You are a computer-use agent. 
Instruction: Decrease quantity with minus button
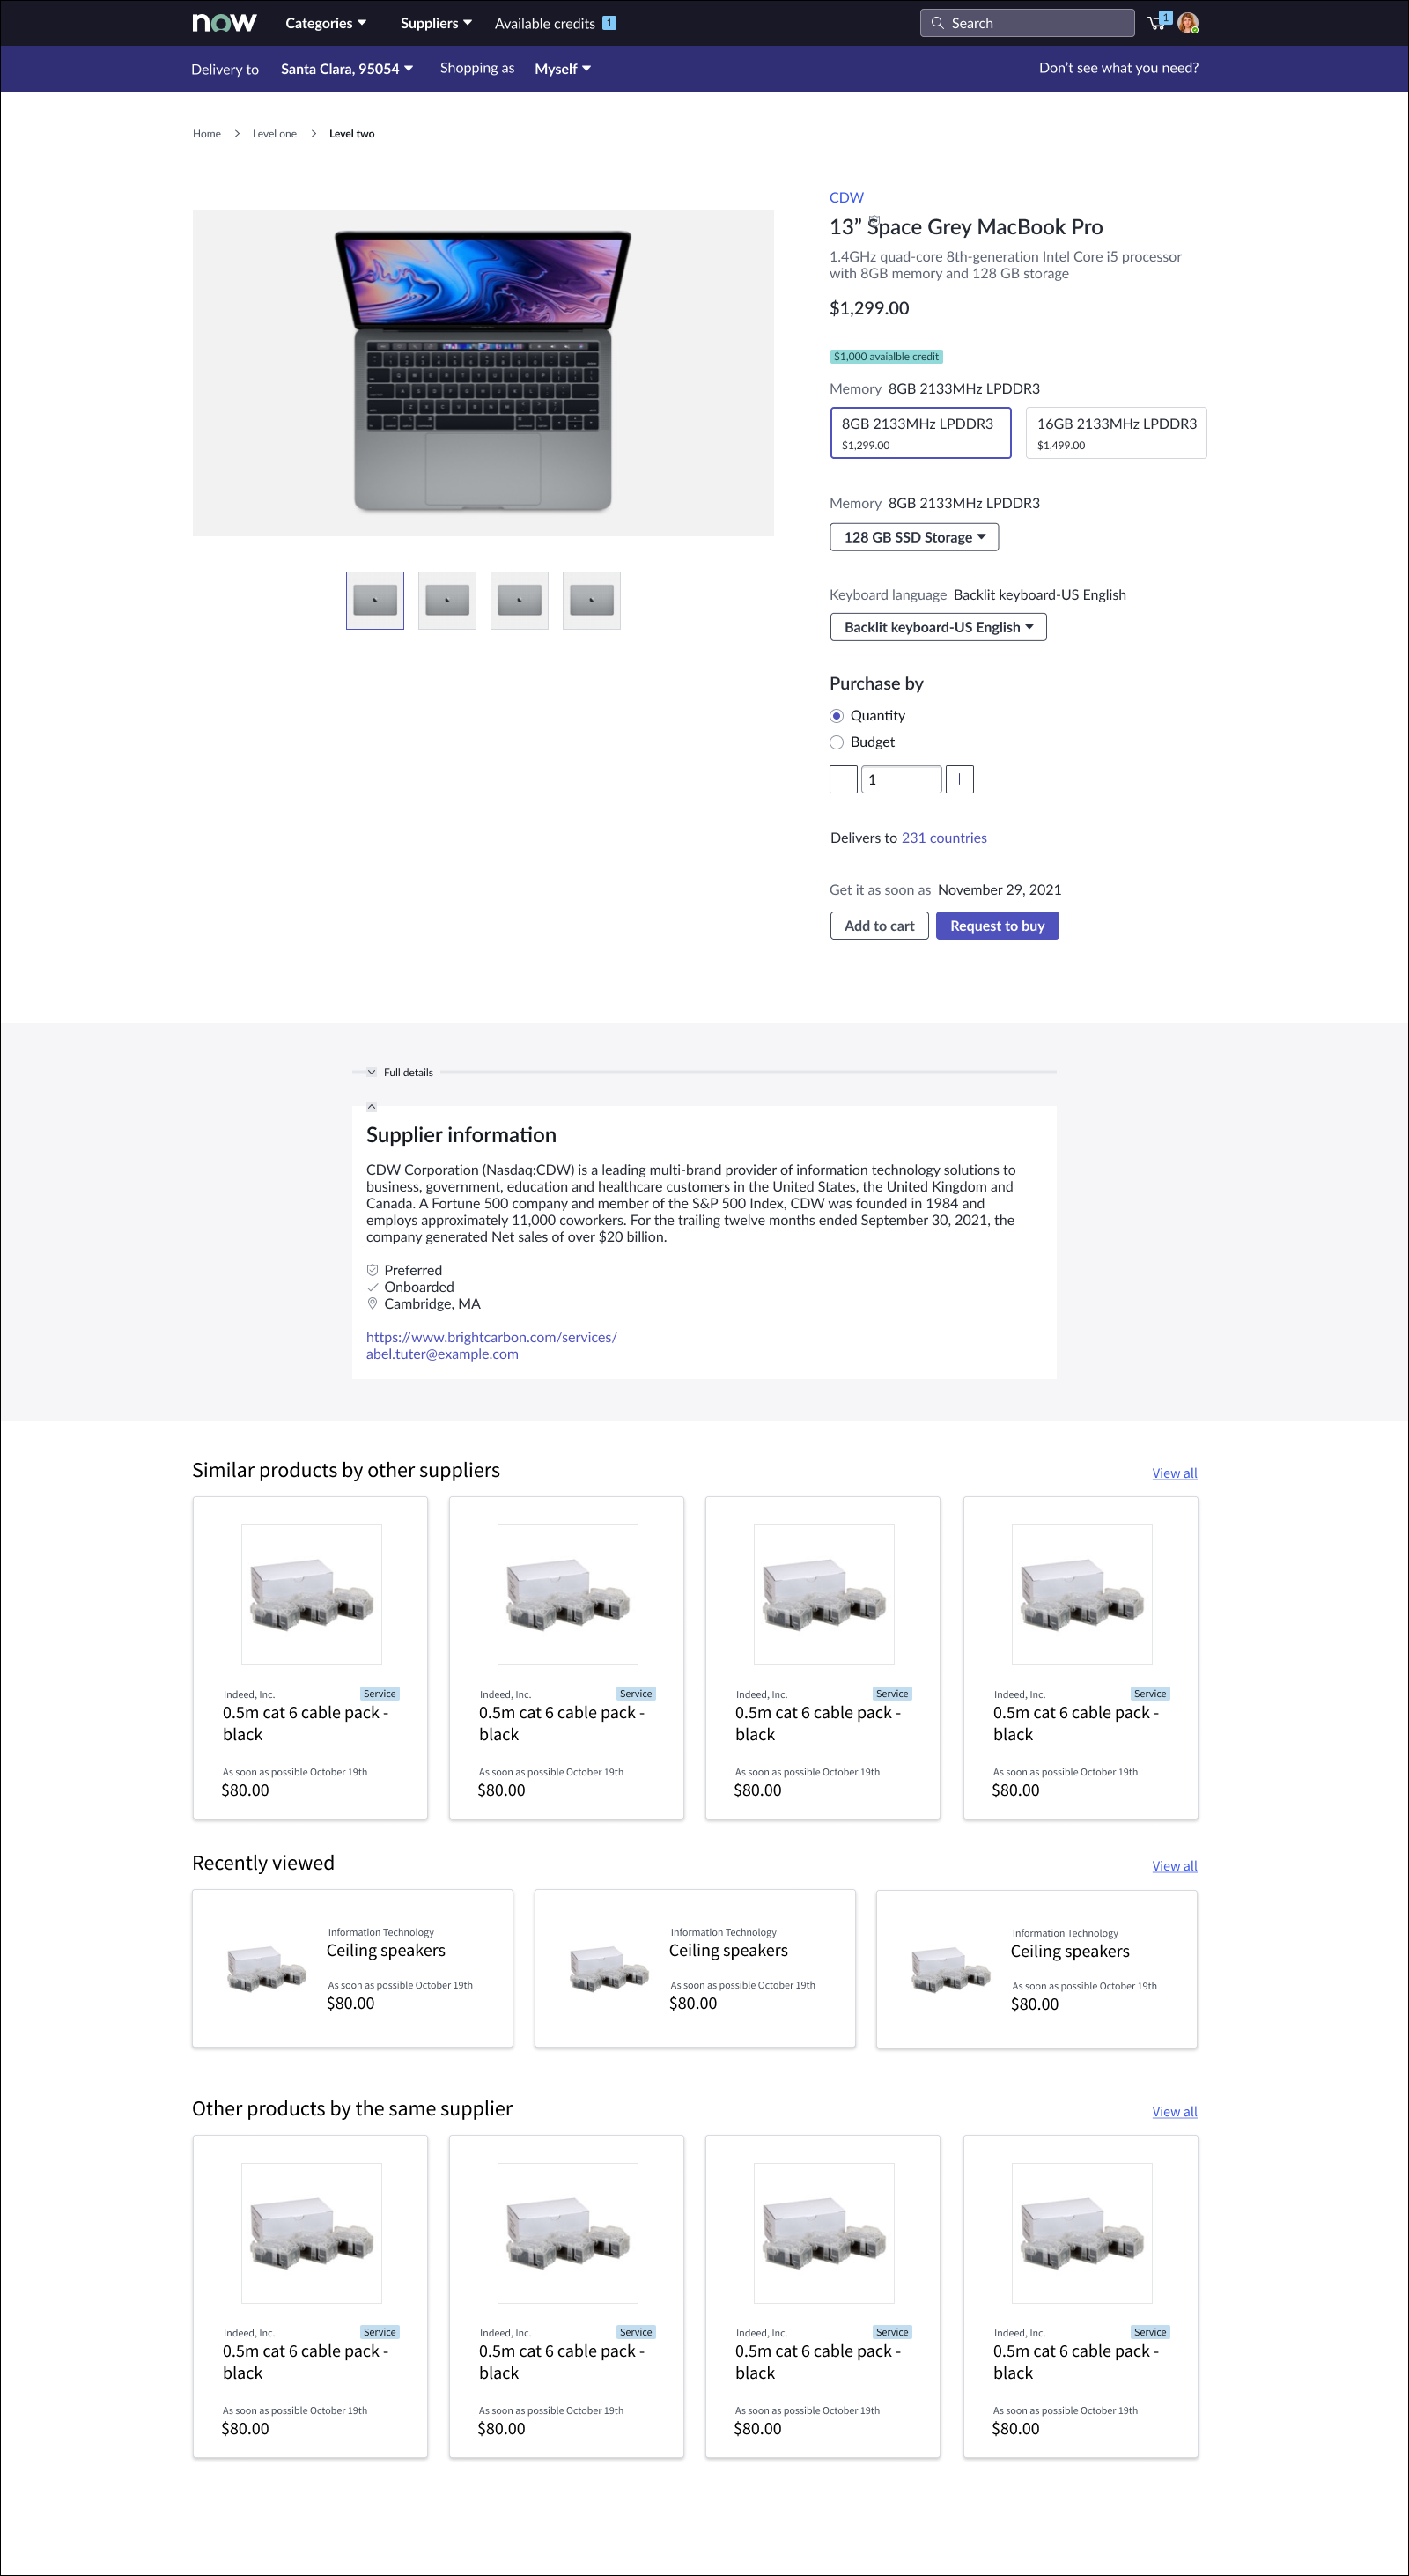pyautogui.click(x=843, y=779)
